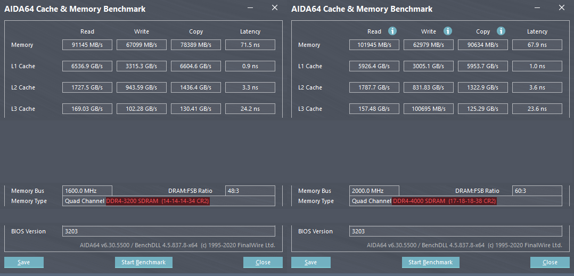Select L3 latency 23.6 ns field

coord(537,109)
